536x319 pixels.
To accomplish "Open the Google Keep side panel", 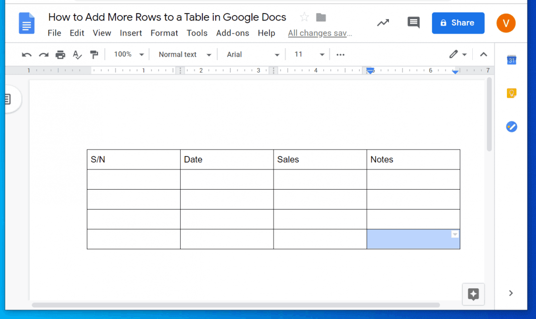I will click(511, 93).
